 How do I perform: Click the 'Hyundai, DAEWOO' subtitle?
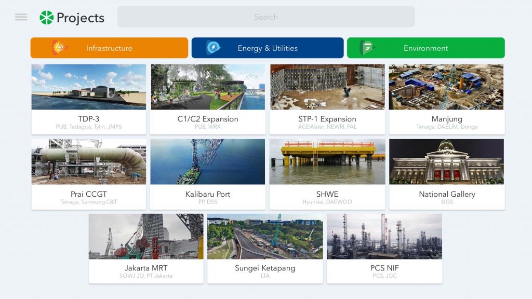click(327, 202)
